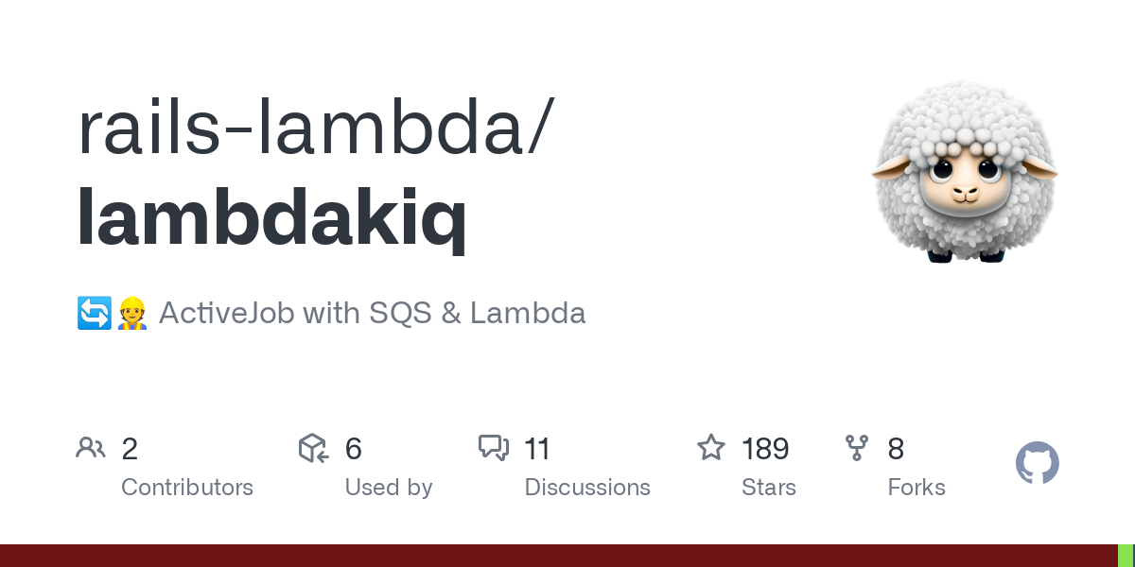Click the Stars label
Viewport: 1135px width, 567px height.
(769, 488)
